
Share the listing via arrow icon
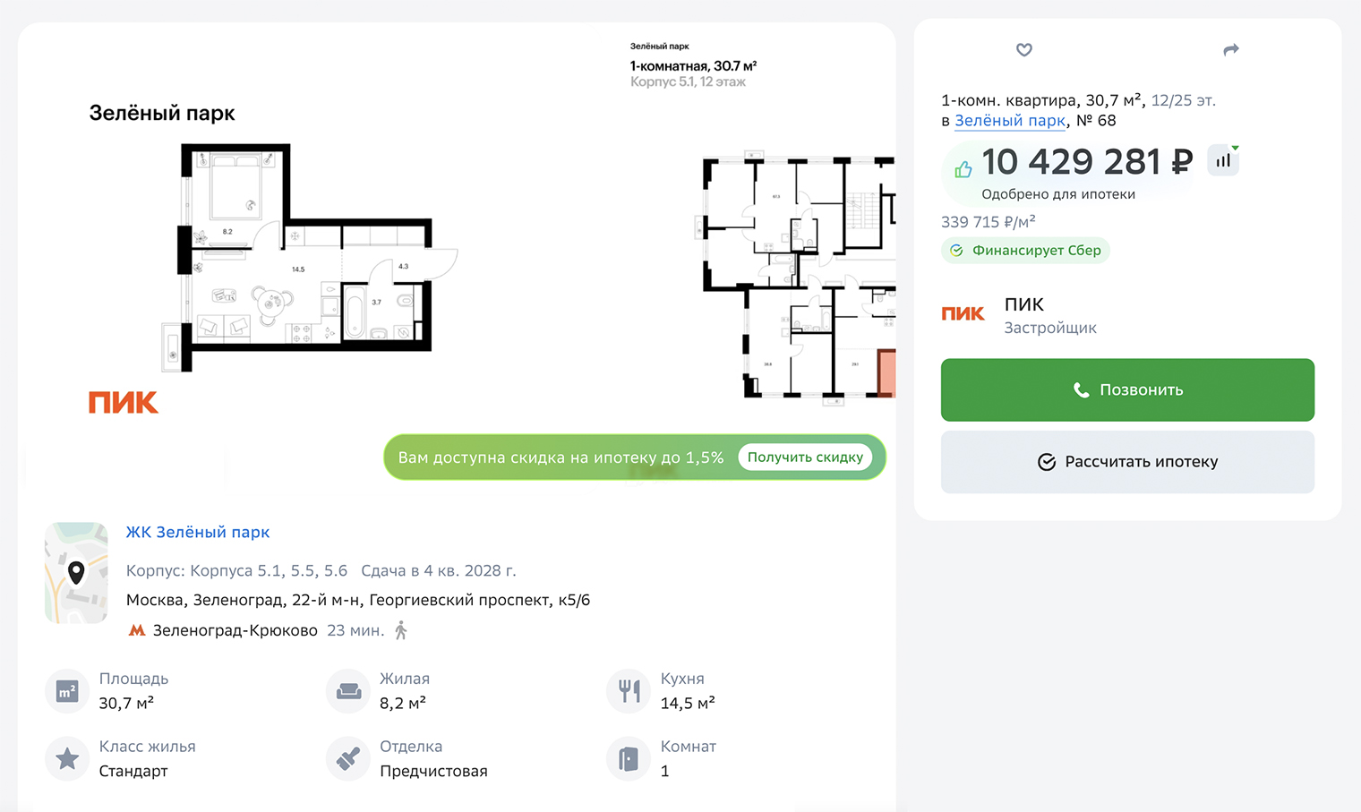pos(1231,50)
